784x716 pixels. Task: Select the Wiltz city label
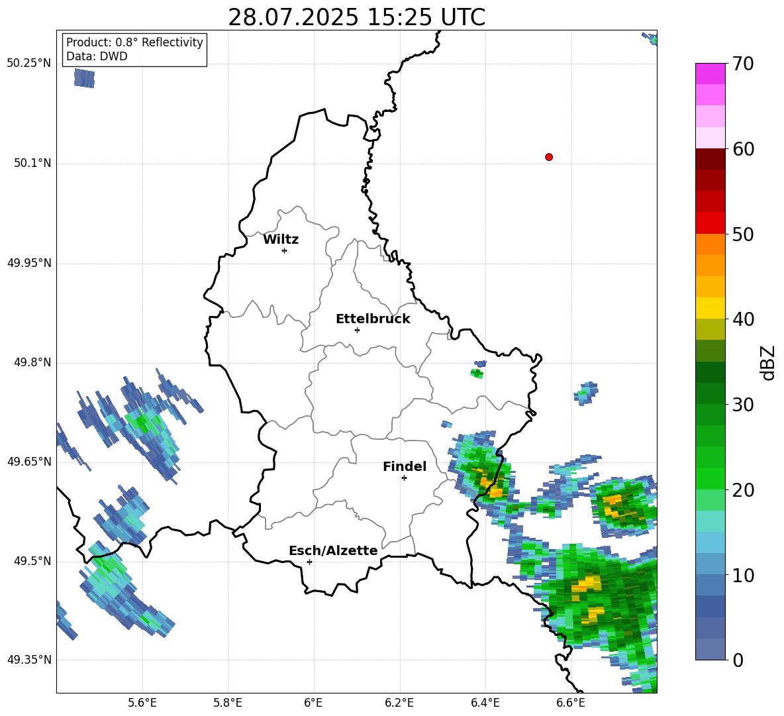tap(281, 240)
